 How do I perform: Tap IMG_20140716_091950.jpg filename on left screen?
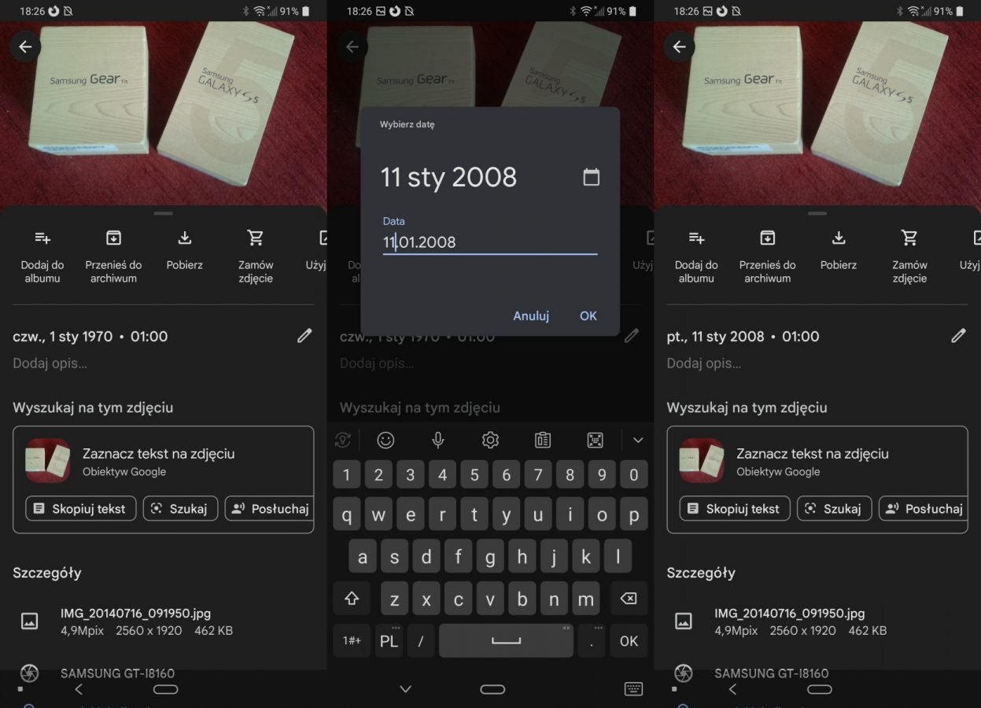pyautogui.click(x=135, y=614)
